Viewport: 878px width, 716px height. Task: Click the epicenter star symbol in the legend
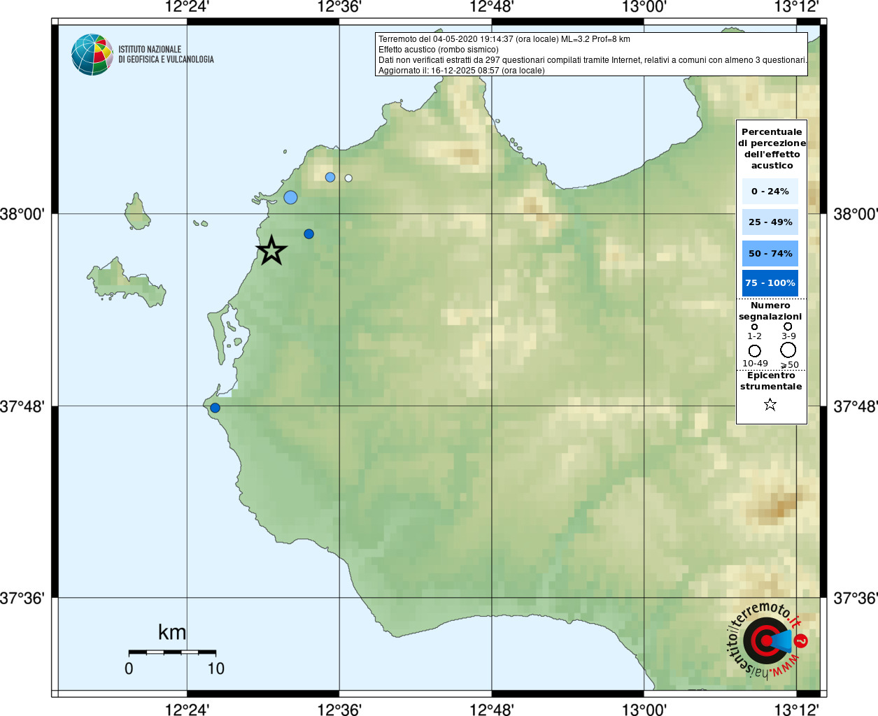click(x=770, y=404)
